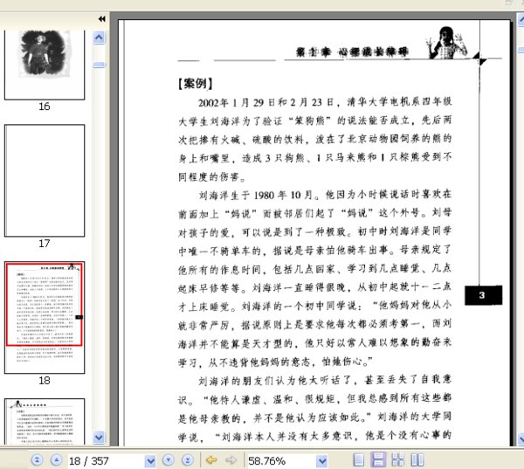Select page 16 thumbnail
Viewport: 524px width, 469px height.
pos(45,64)
